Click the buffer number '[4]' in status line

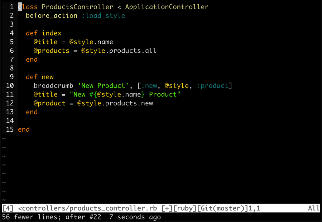pyautogui.click(x=8, y=208)
